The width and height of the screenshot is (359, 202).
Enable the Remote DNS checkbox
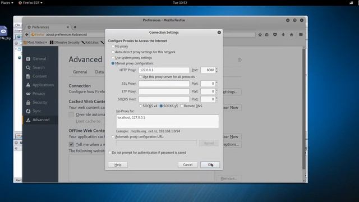coord(182,106)
